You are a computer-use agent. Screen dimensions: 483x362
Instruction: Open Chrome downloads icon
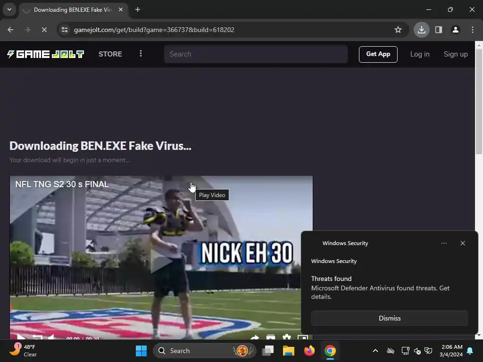422,30
